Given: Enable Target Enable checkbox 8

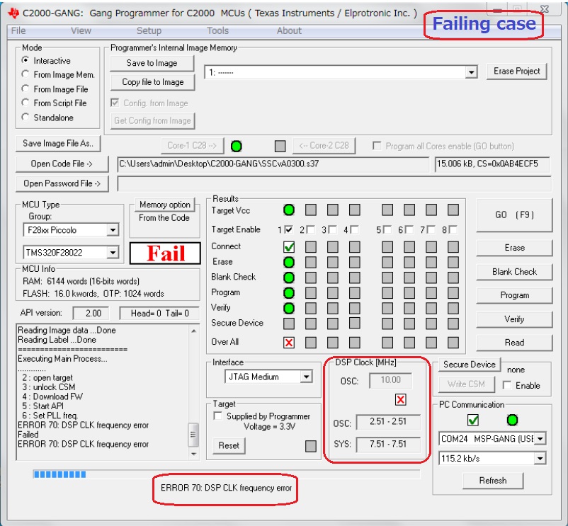Looking at the screenshot, I should click(453, 229).
